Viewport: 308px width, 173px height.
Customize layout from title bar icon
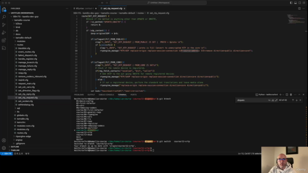point(304,3)
